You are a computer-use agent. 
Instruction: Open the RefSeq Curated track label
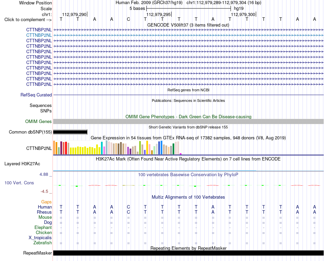36,95
